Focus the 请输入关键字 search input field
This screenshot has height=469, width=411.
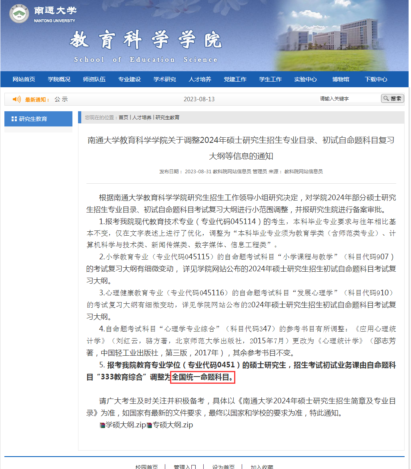tap(349, 99)
